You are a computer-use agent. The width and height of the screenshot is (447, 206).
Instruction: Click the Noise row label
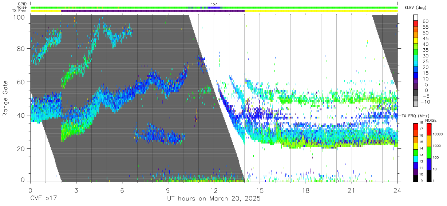pyautogui.click(x=21, y=7)
